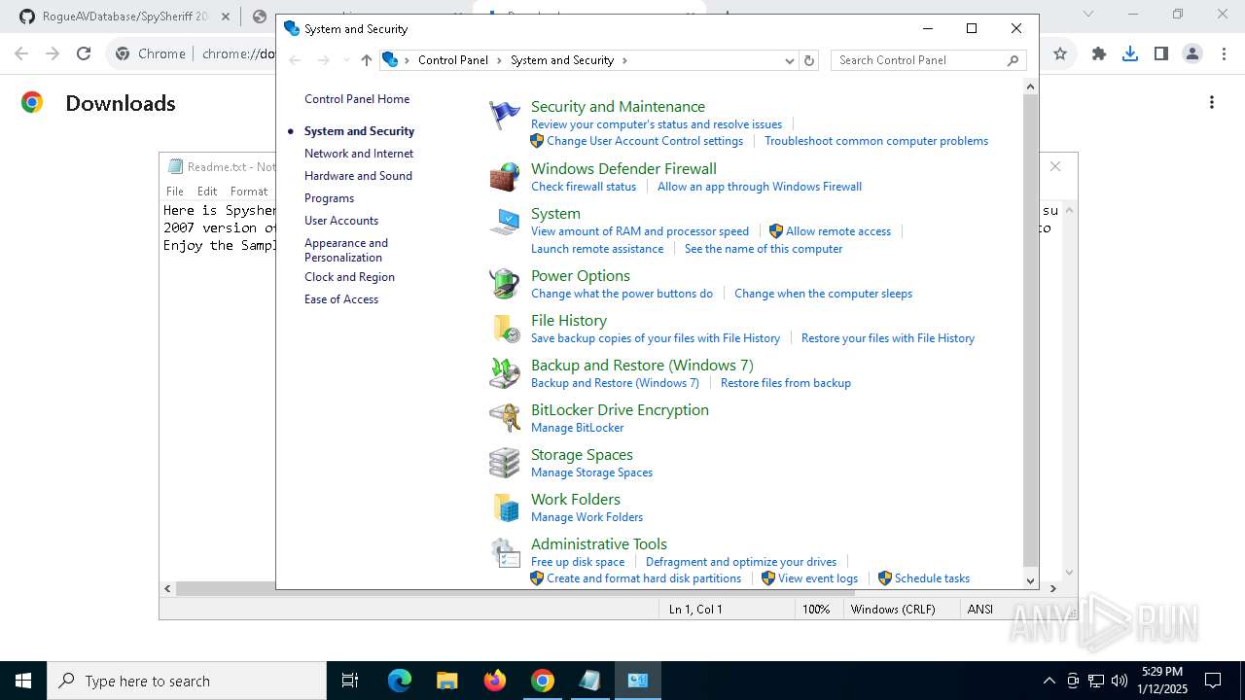Open Ease of Access category
This screenshot has width=1245, height=700.
(341, 299)
